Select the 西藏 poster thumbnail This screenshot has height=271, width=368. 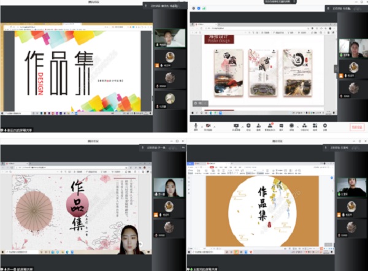pyautogui.click(x=229, y=73)
